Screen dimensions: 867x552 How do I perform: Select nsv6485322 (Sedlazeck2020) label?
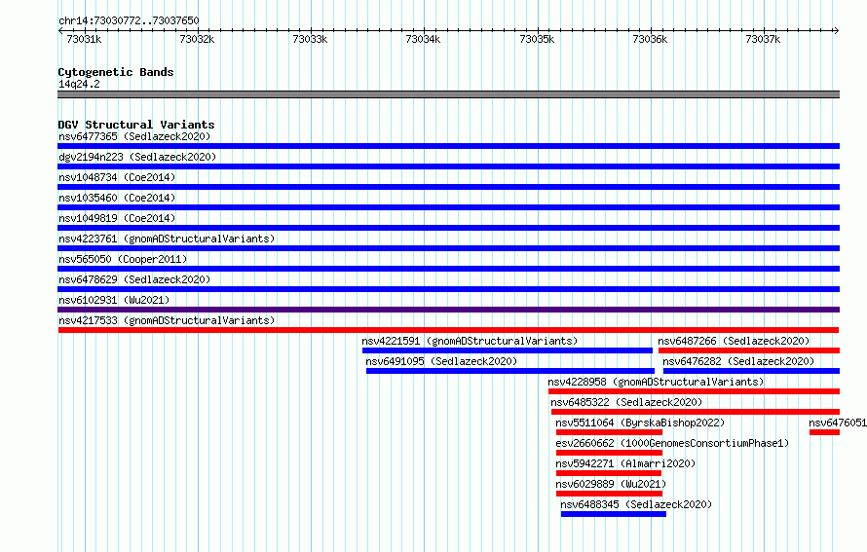(626, 402)
